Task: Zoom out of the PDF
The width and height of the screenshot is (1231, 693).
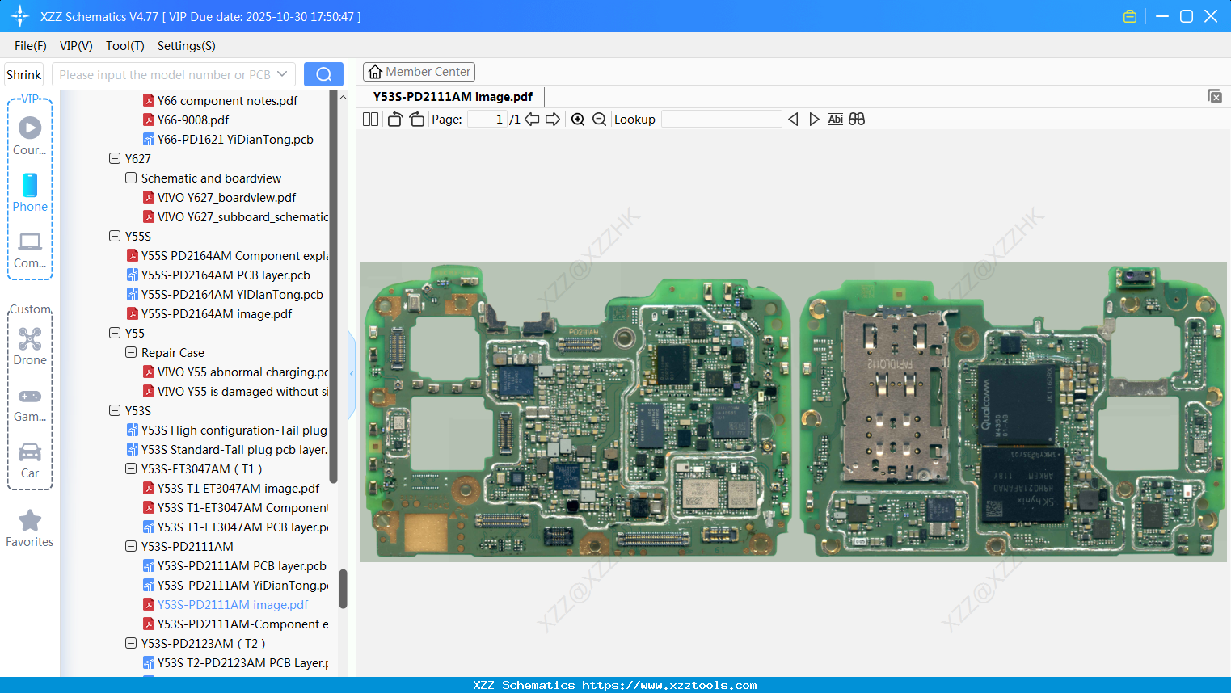Action: [x=599, y=120]
